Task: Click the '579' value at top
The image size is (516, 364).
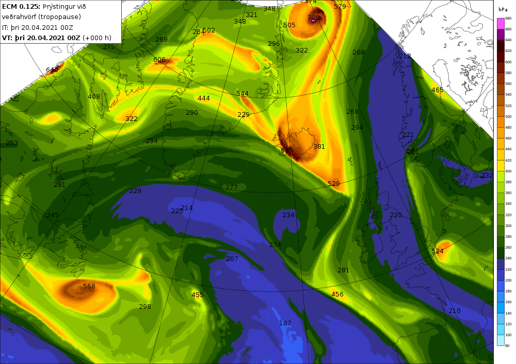Action: [340, 6]
